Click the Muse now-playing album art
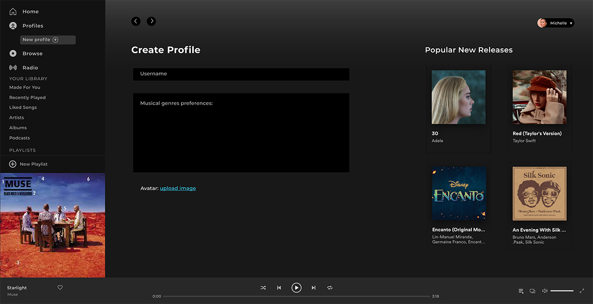 click(52, 225)
